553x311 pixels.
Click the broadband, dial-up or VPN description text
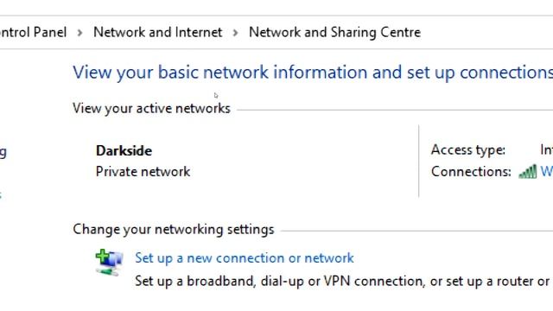342,282
